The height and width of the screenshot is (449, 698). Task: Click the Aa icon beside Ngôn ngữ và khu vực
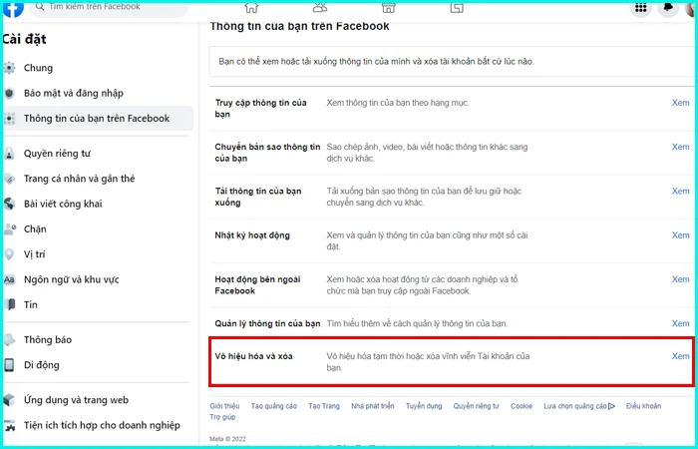(x=9, y=279)
